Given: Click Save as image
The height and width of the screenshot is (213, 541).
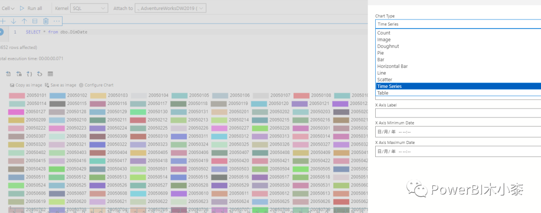Looking at the screenshot, I should 60,85.
